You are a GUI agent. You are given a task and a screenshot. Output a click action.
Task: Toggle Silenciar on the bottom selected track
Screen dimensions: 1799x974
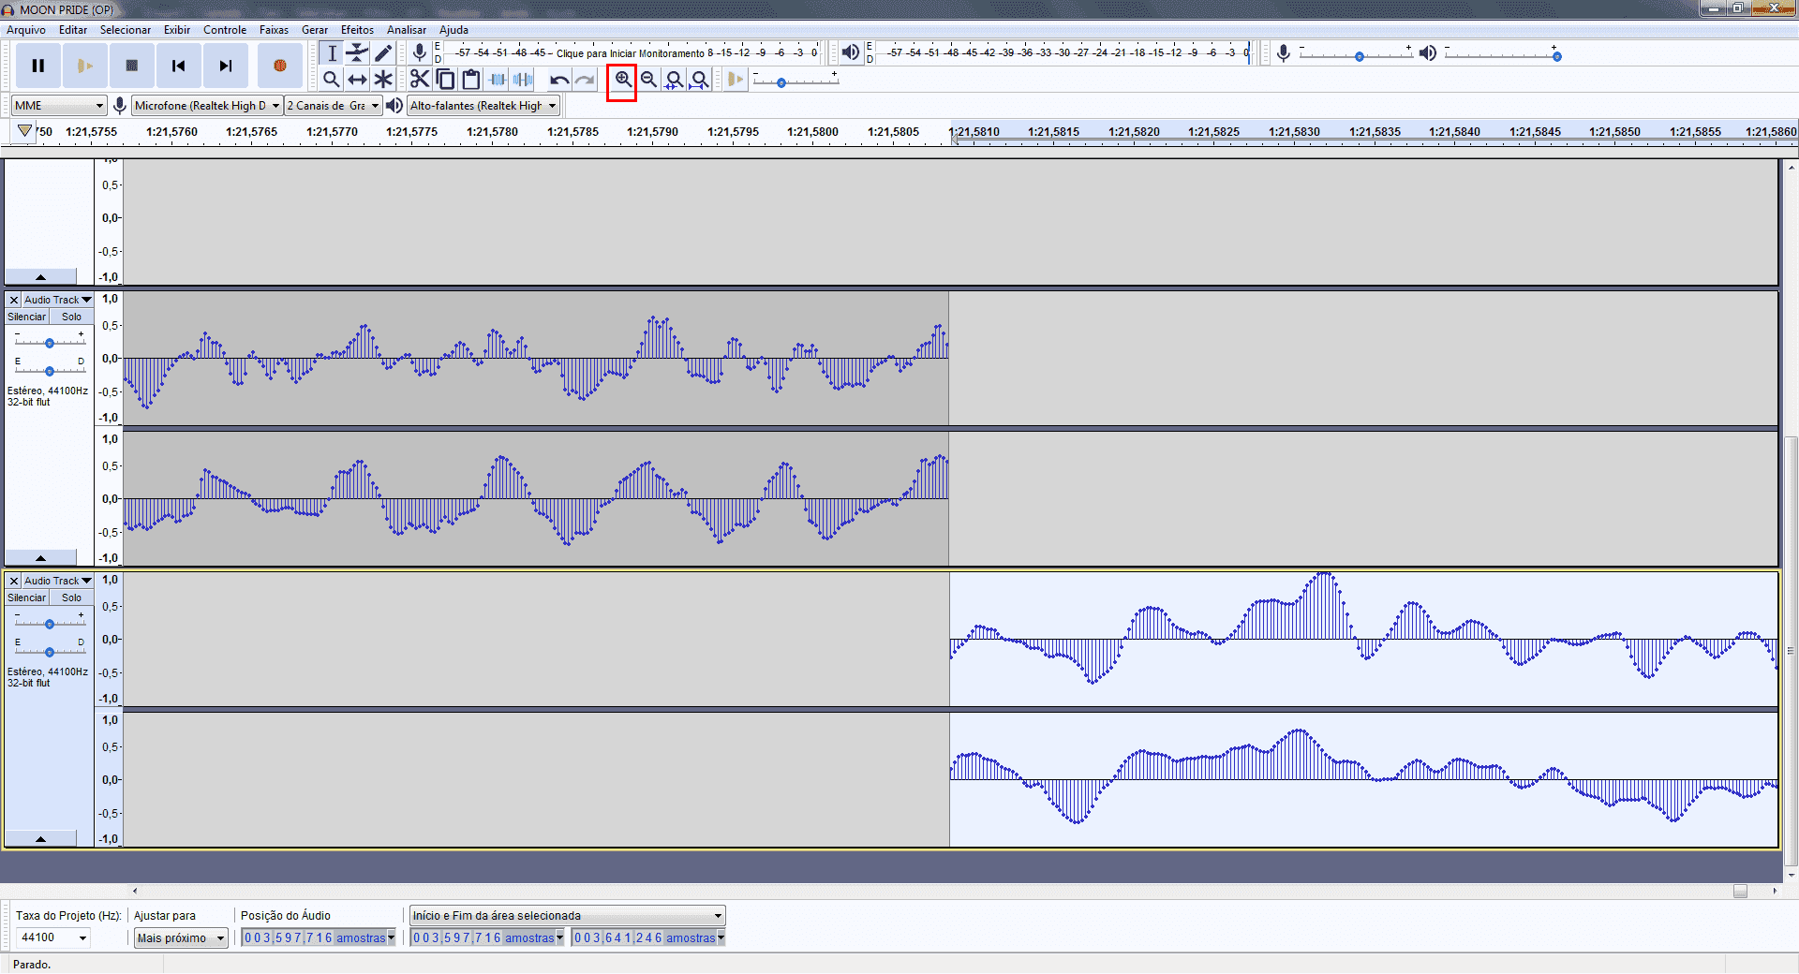pyautogui.click(x=26, y=598)
